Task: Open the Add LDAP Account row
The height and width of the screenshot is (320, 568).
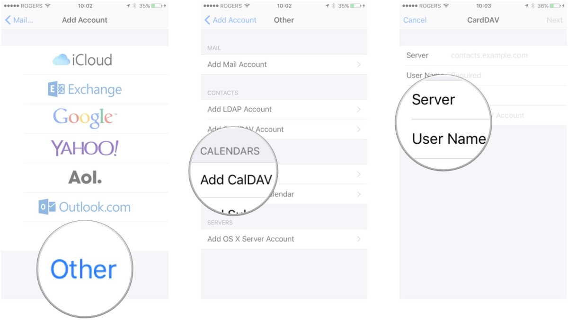Action: coord(284,109)
